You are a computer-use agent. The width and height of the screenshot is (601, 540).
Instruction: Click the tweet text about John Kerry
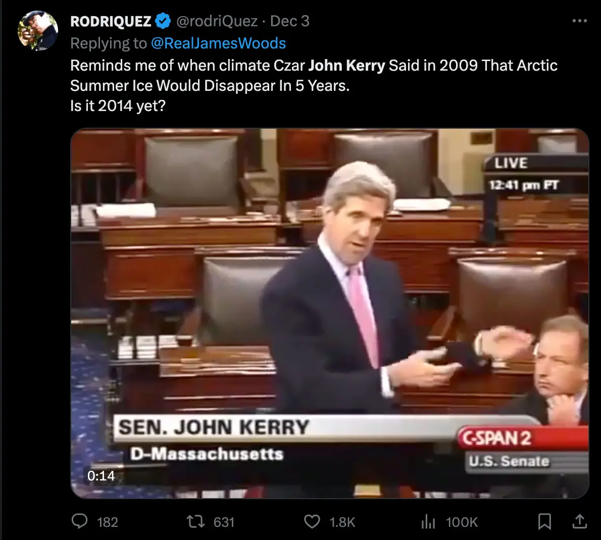[x=314, y=86]
